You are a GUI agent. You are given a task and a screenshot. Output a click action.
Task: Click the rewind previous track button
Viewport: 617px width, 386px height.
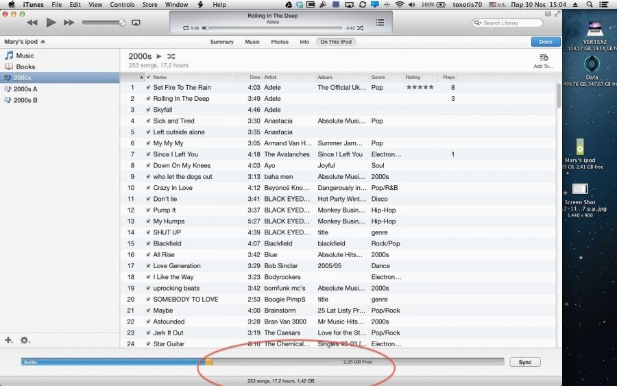click(x=32, y=23)
